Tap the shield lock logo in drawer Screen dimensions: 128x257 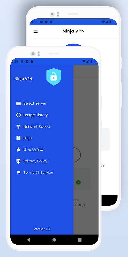(54, 77)
